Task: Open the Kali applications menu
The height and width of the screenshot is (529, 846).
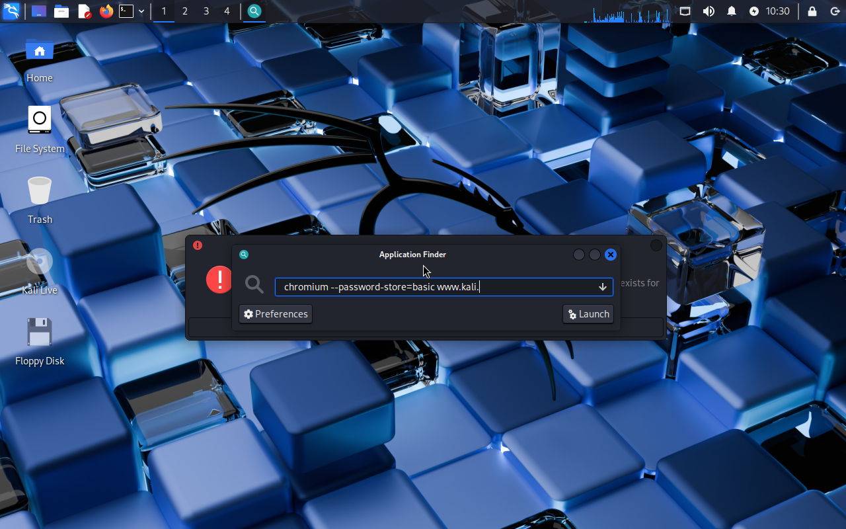Action: pyautogui.click(x=11, y=11)
